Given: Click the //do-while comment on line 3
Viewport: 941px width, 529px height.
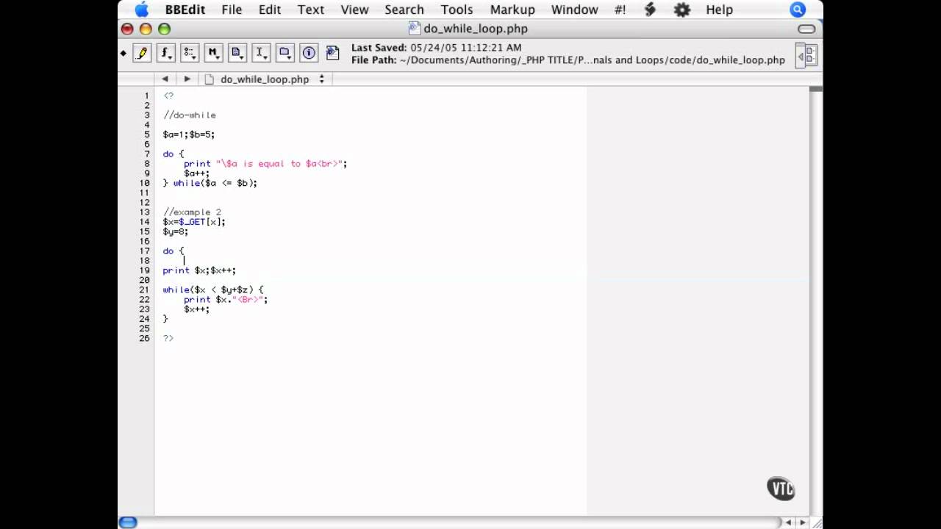Looking at the screenshot, I should click(190, 115).
